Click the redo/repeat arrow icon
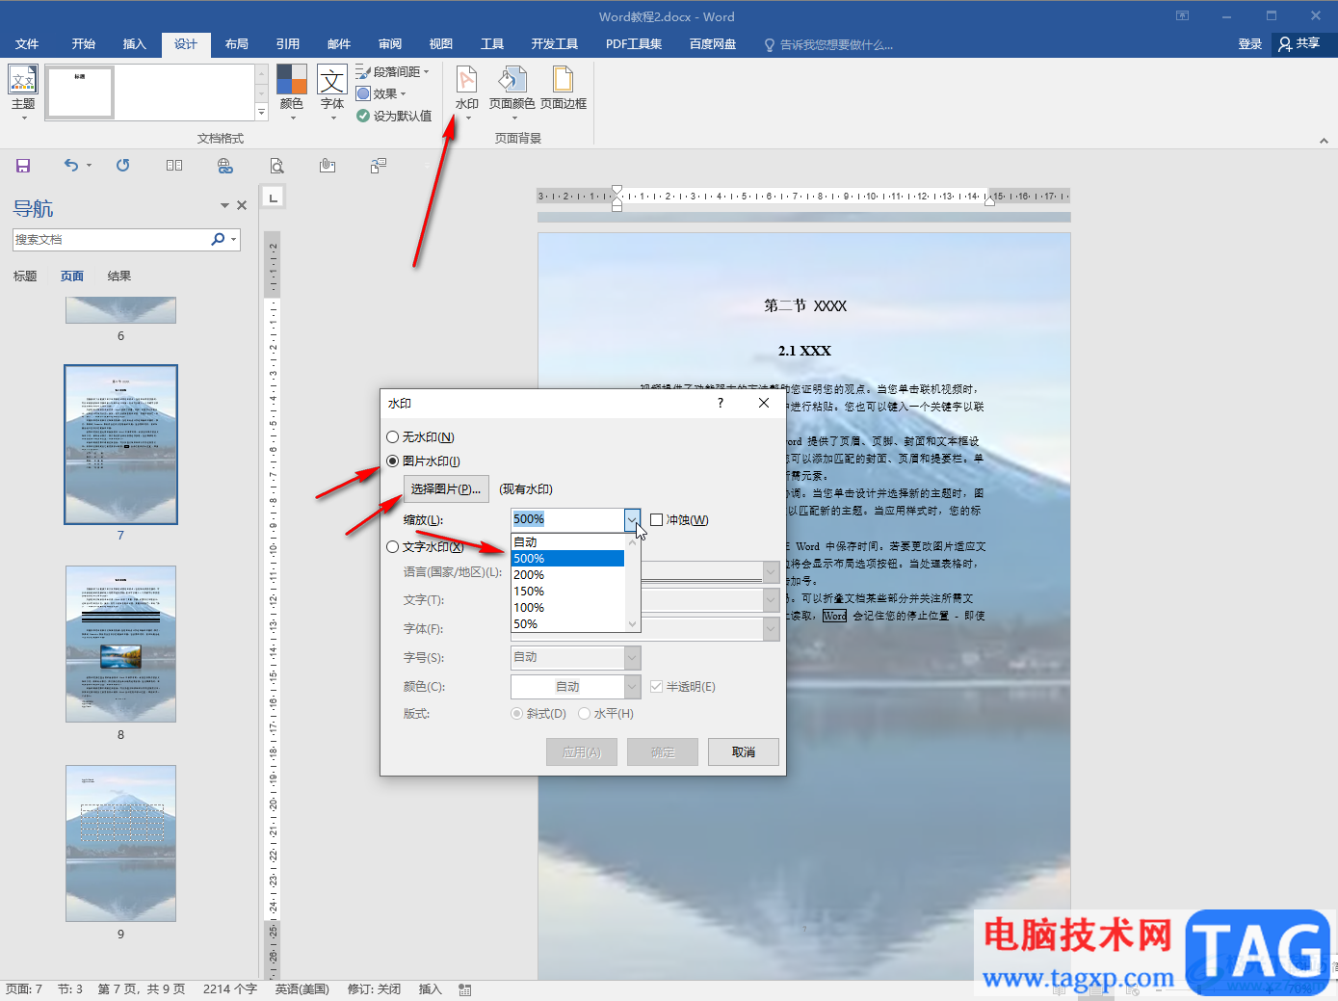 (123, 166)
